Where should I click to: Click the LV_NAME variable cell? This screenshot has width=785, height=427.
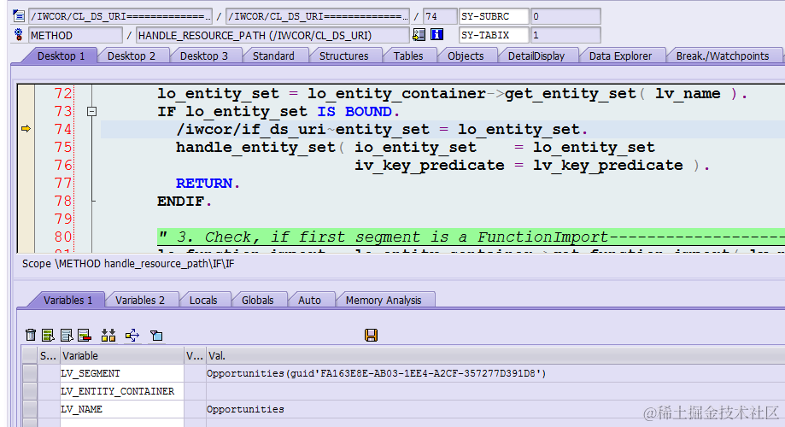122,409
